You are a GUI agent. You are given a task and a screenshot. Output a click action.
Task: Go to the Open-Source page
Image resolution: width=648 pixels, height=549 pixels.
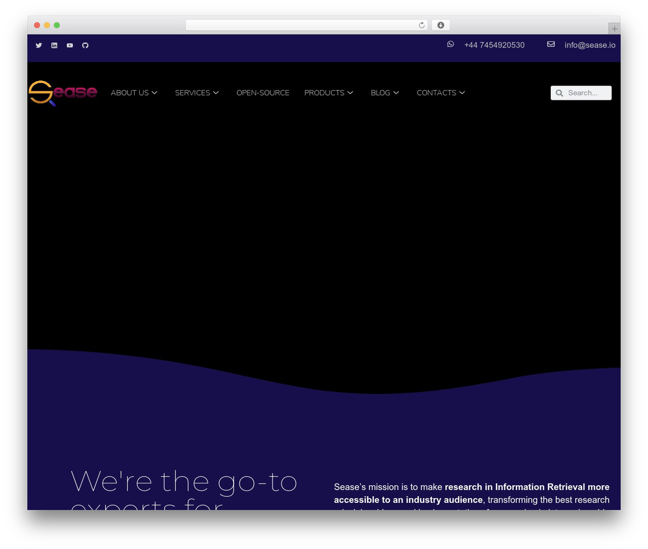tap(263, 93)
